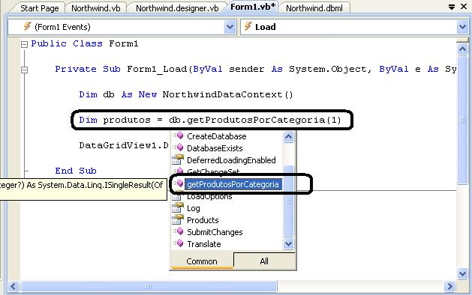Select DeferredLoadingEnabled in the IntelliSense list
The image size is (472, 295).
(231, 160)
